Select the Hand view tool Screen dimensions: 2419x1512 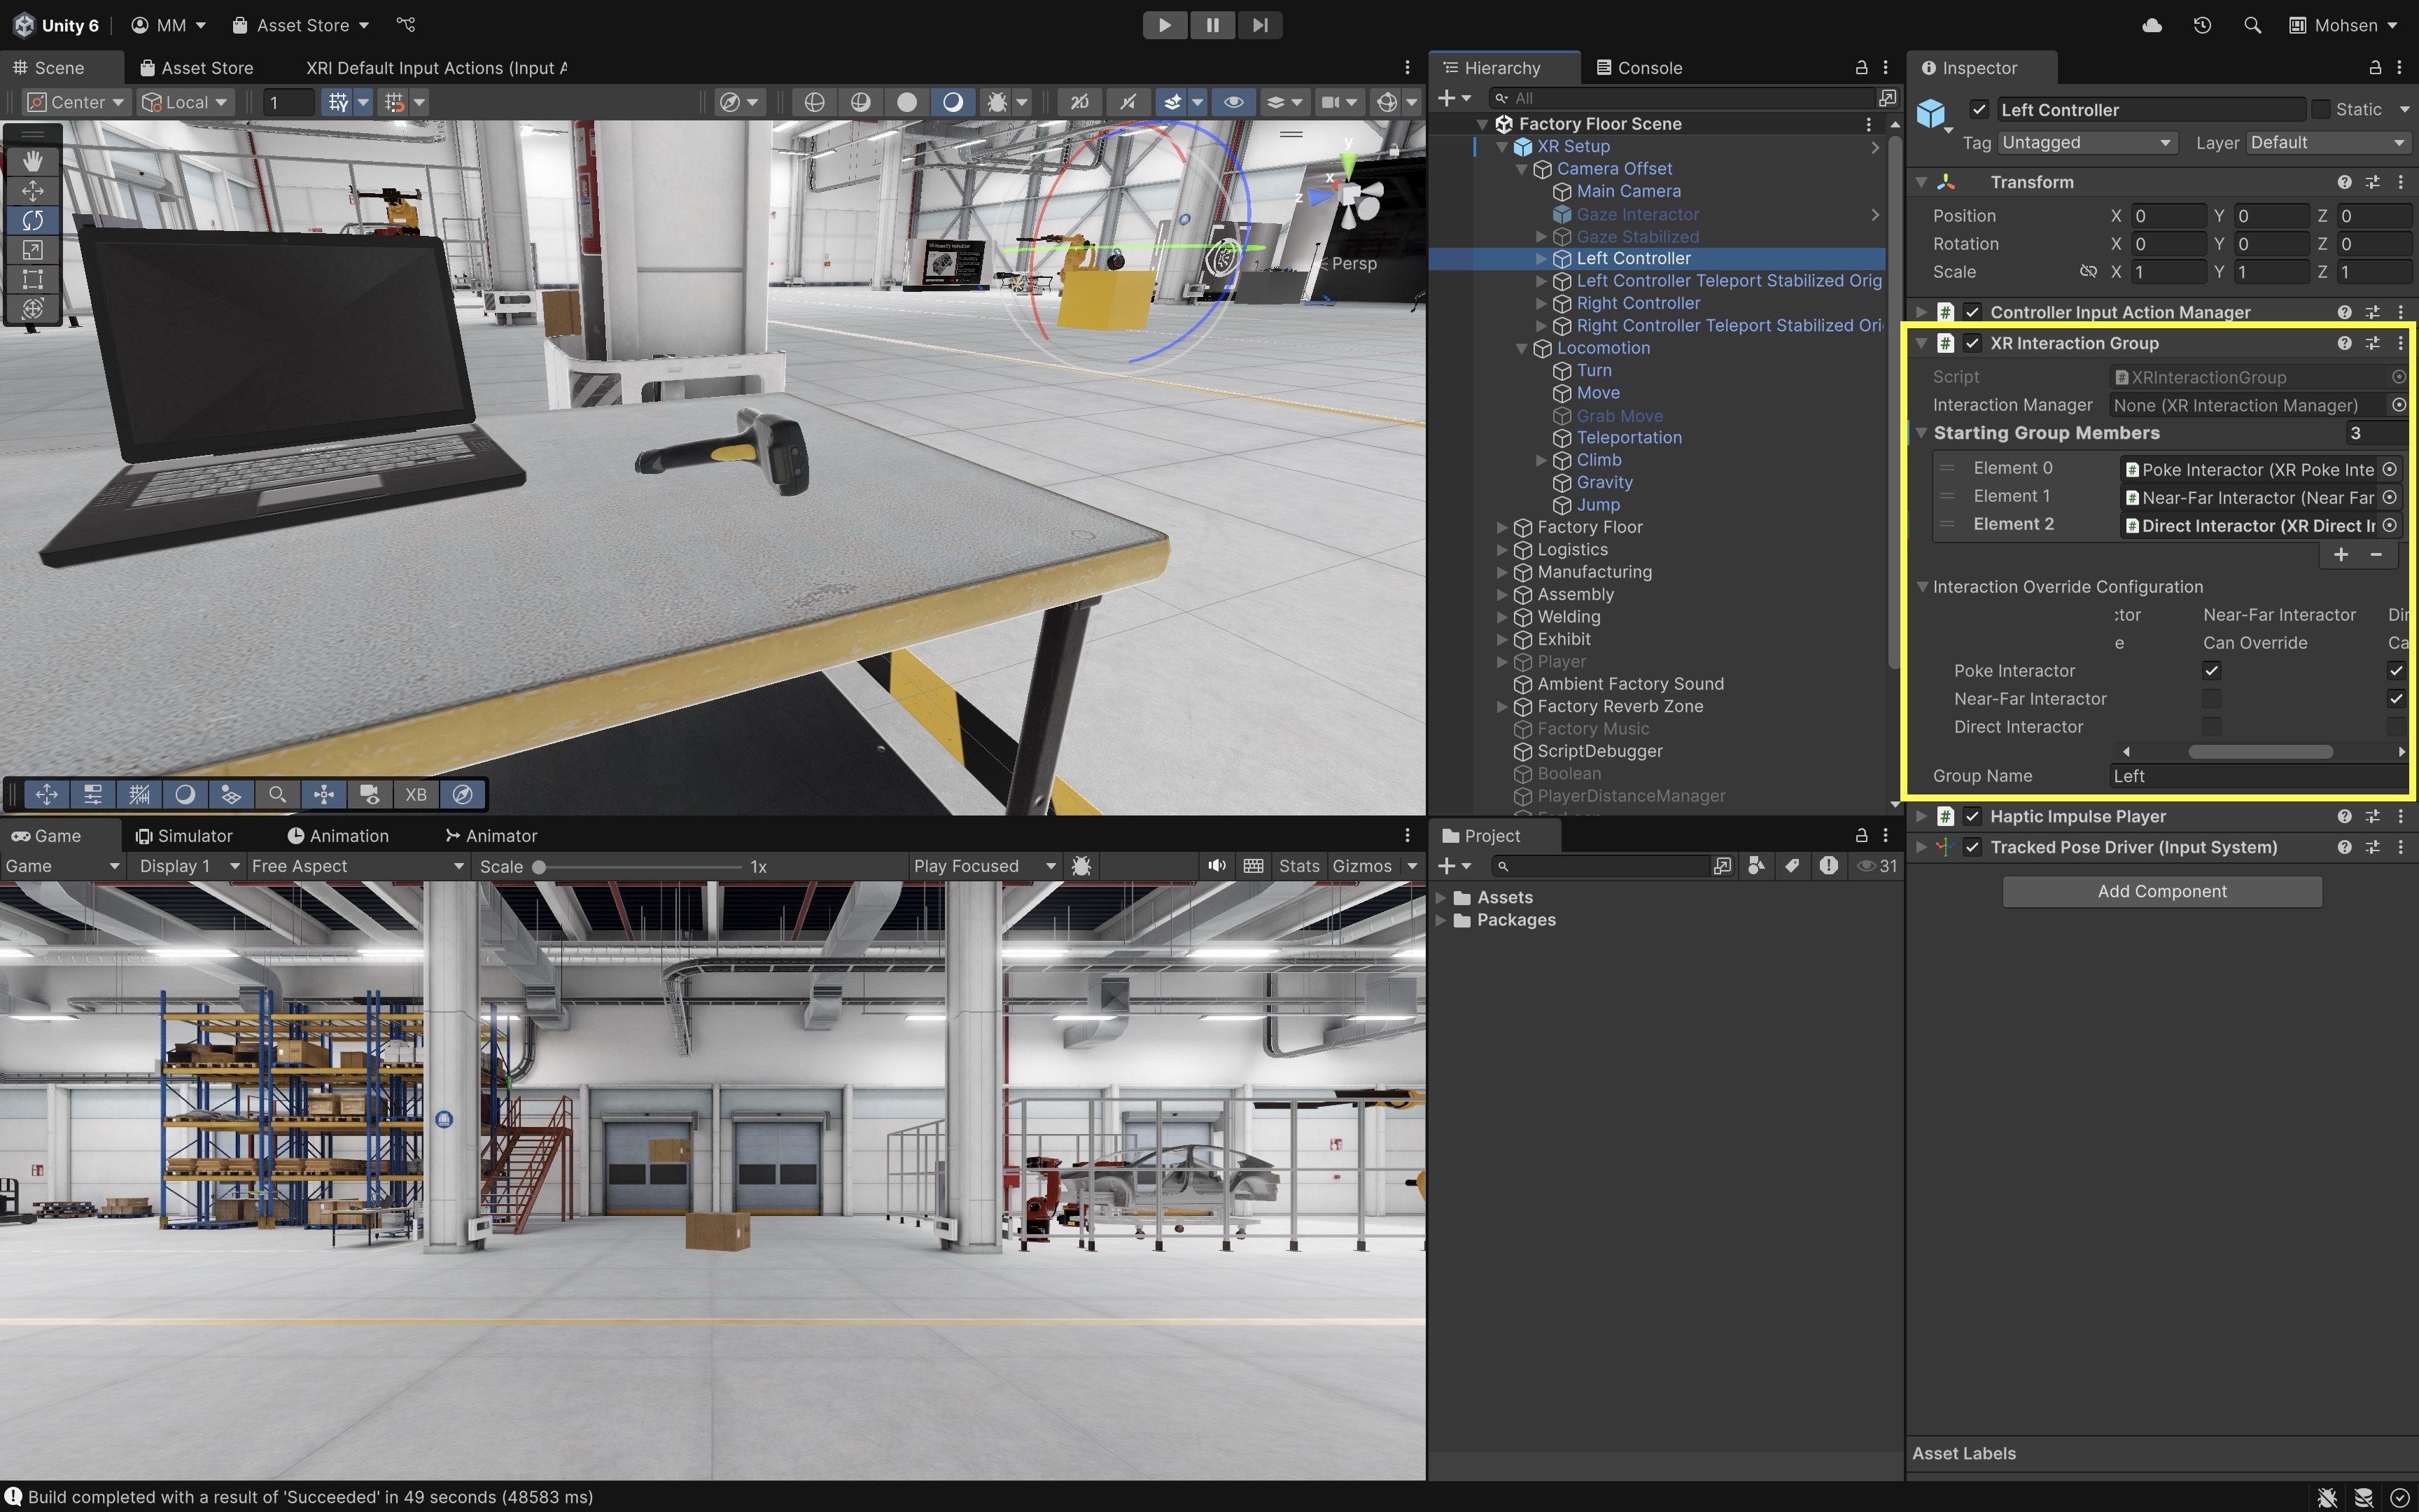(33, 161)
